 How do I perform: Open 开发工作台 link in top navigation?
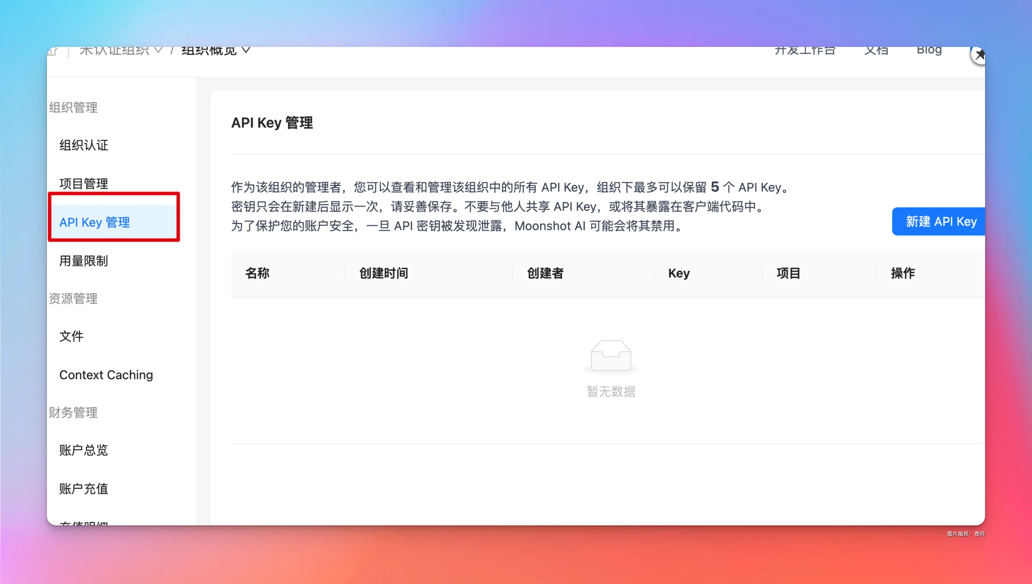[x=805, y=51]
